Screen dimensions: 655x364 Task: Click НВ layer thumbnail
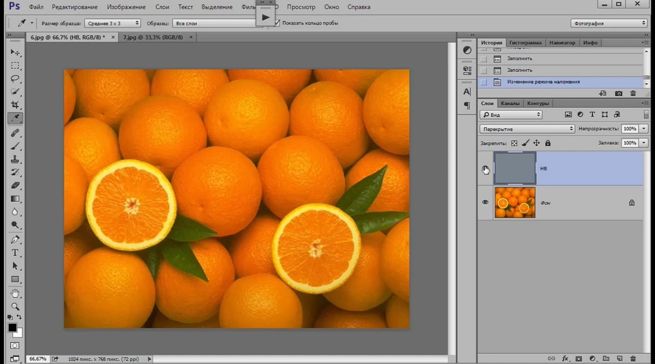point(515,168)
